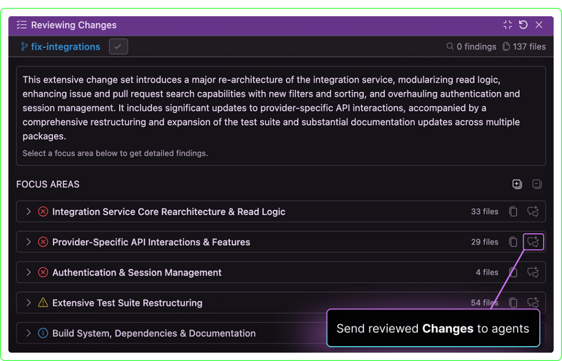562x361 pixels.
Task: Click the branch icon next to fix-integrations
Action: pos(24,47)
